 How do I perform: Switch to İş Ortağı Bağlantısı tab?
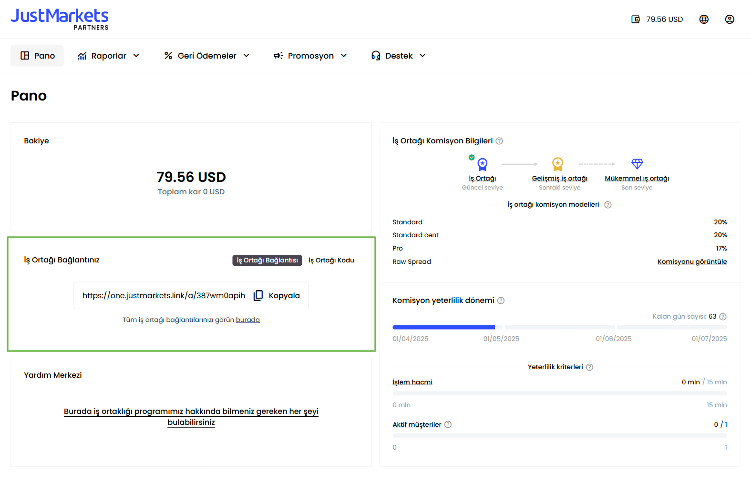[267, 261]
